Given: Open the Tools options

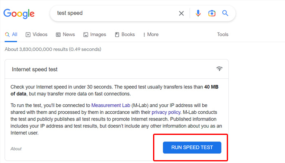Looking at the screenshot, I should click(x=223, y=35).
